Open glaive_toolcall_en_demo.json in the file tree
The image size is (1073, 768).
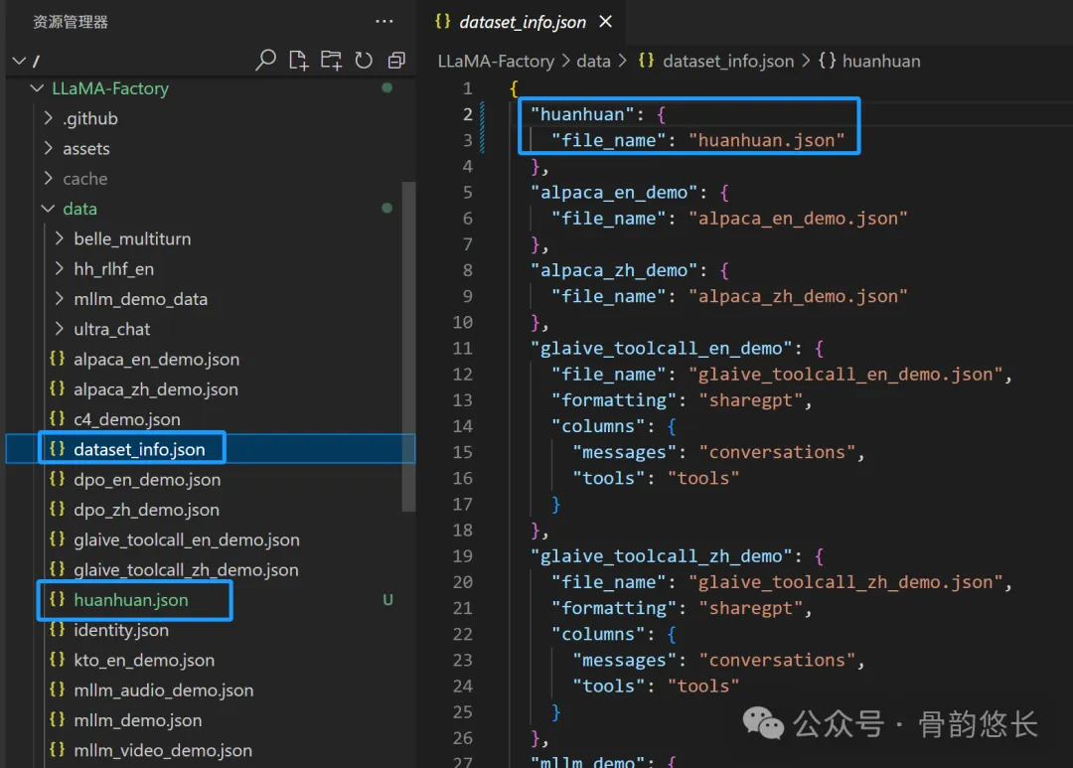point(187,539)
